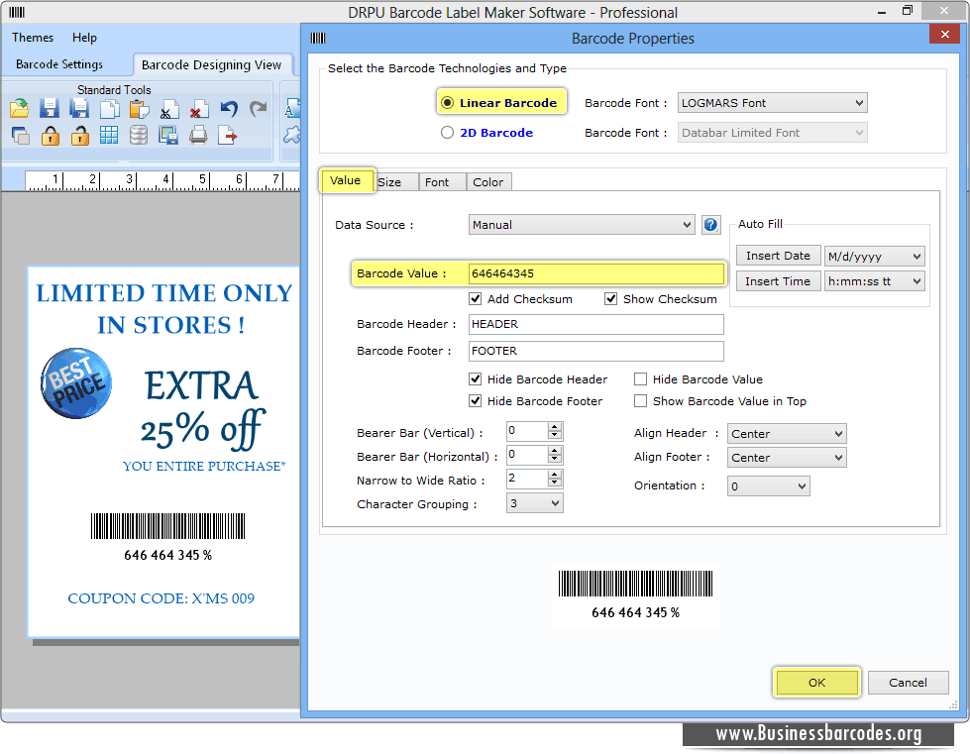Toggle the Hide Barcode Header checkbox
This screenshot has width=970, height=754.
(476, 379)
